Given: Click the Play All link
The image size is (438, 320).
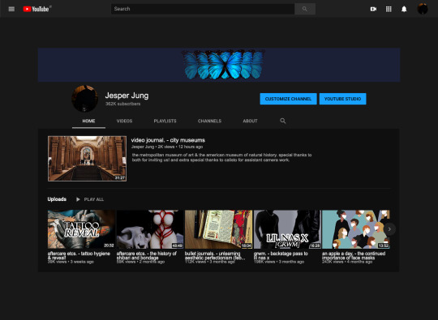Looking at the screenshot, I should click(94, 199).
